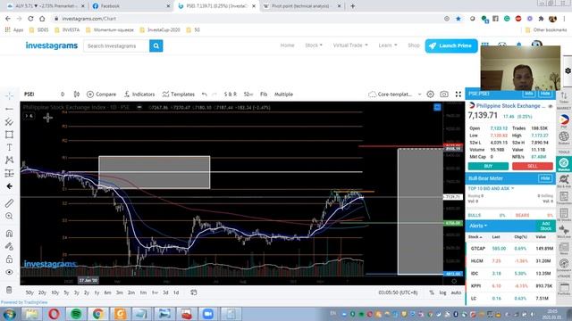Toggle magnet mode on chart
The height and width of the screenshot is (321, 572).
(9, 234)
